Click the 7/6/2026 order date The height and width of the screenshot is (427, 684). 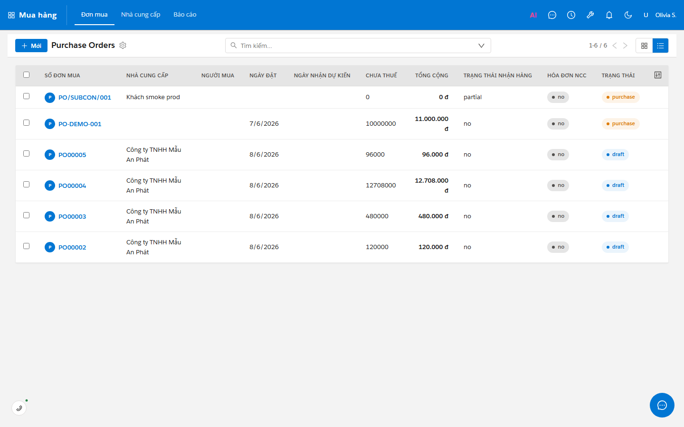[x=264, y=124]
